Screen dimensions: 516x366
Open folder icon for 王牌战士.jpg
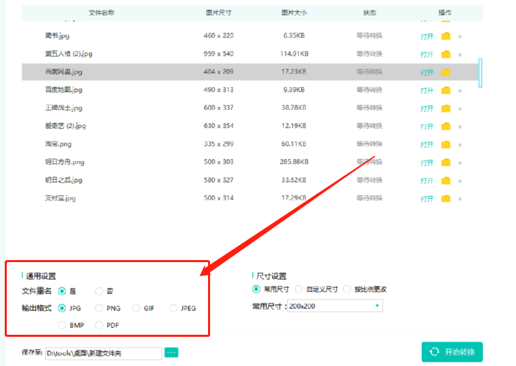(445, 109)
